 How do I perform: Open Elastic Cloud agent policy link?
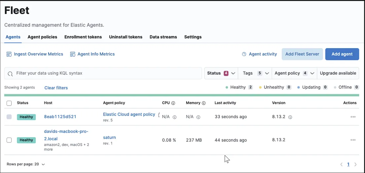coord(129,114)
